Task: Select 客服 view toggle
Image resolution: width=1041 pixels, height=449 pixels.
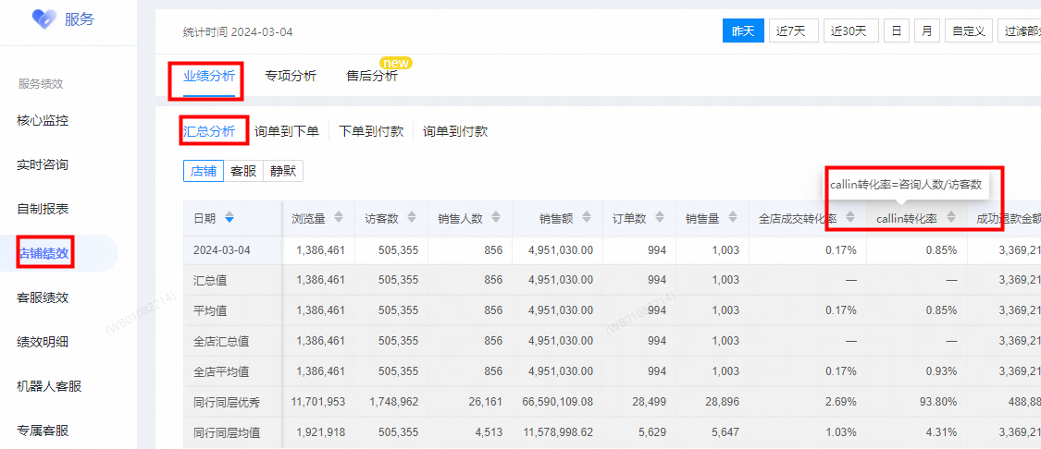Action: (243, 171)
